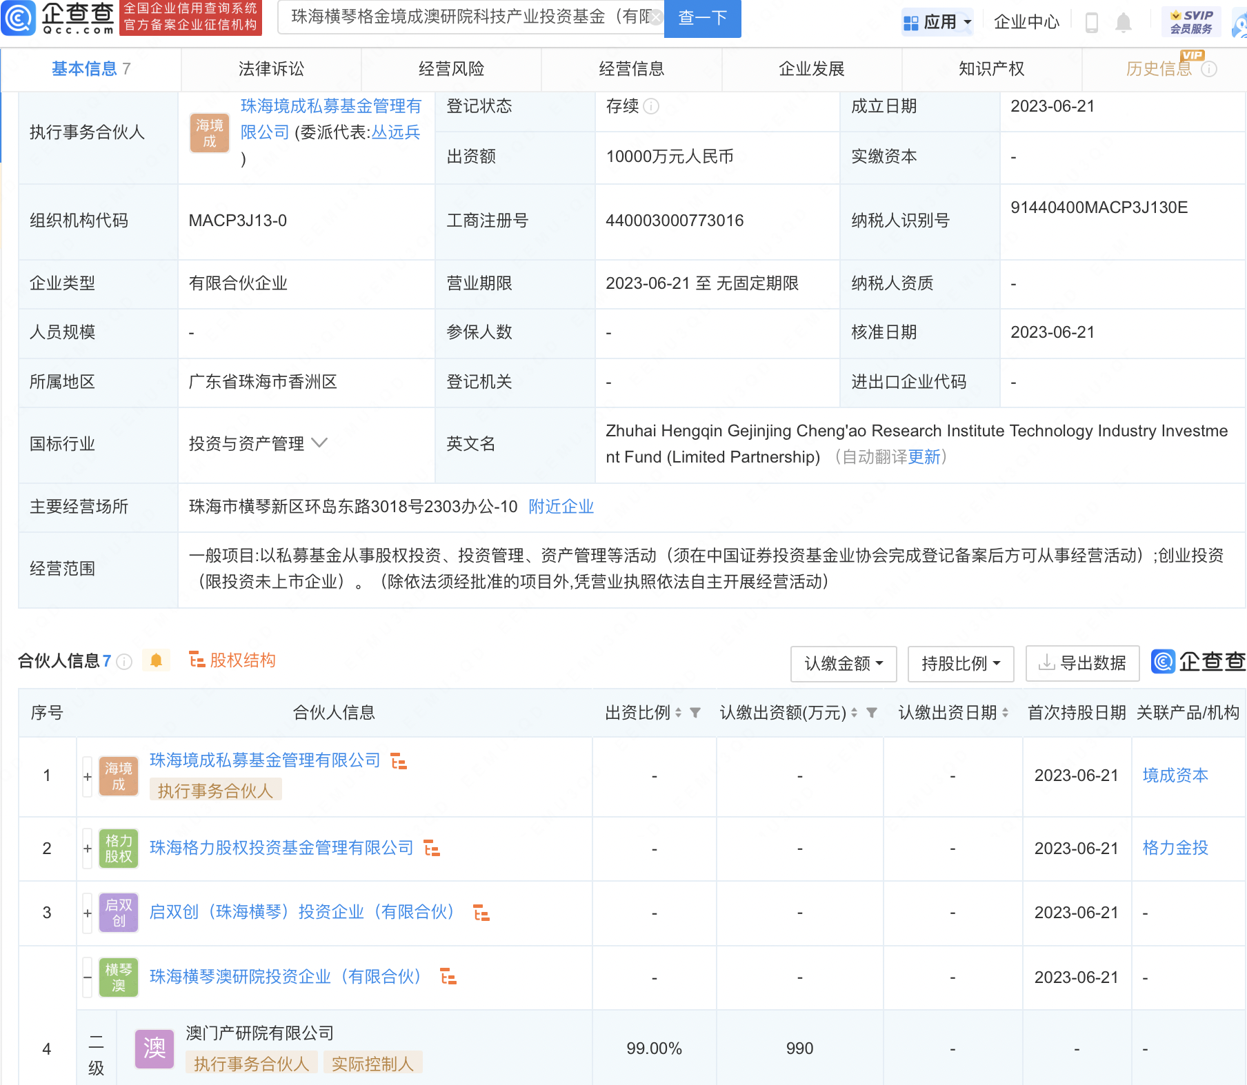Viewport: 1247px width, 1085px height.
Task: Click 实际控制人 tag
Action: click(372, 1064)
